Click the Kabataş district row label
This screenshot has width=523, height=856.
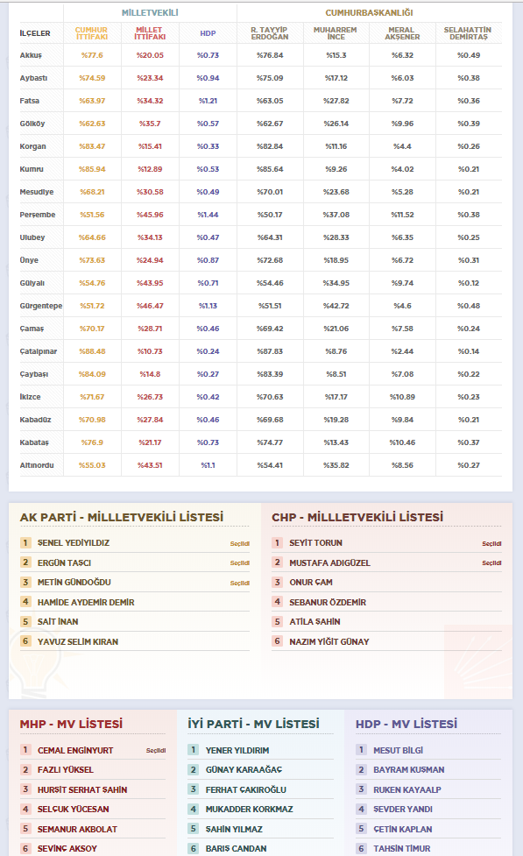tap(34, 442)
